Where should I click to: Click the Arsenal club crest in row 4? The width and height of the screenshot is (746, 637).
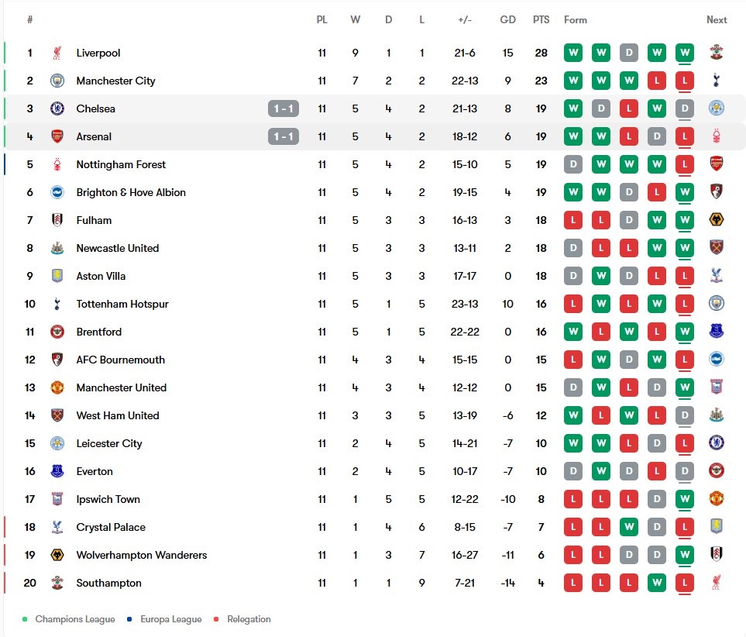click(x=57, y=136)
